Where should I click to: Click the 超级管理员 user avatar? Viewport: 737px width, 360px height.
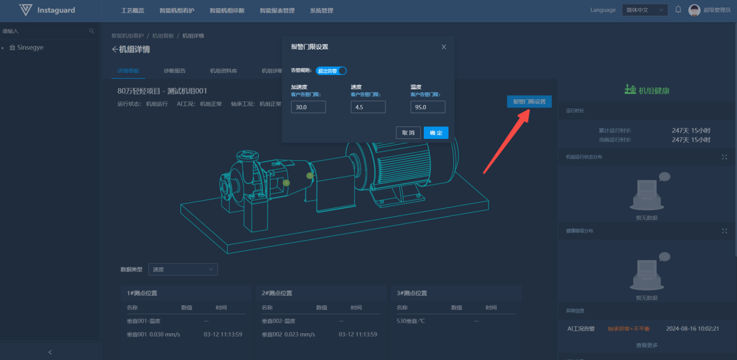[694, 10]
